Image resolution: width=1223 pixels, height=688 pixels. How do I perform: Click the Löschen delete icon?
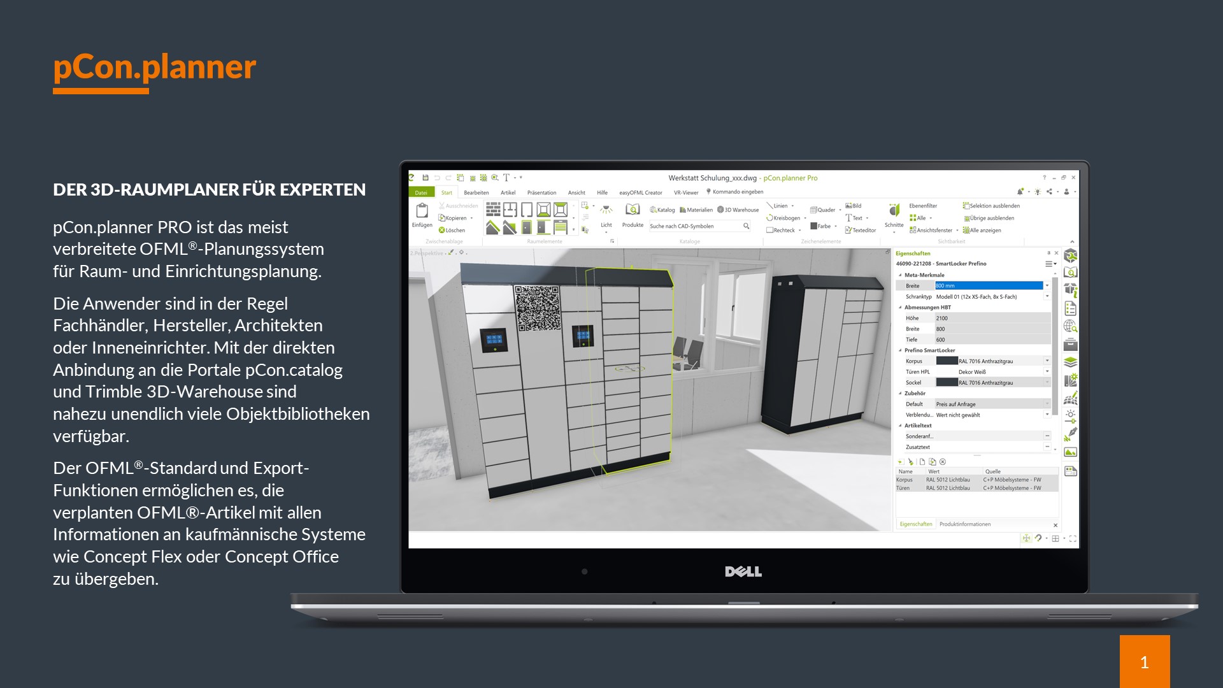(441, 230)
